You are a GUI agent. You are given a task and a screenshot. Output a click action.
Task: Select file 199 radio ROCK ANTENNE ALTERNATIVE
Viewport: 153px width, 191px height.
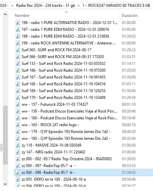(x=69, y=43)
